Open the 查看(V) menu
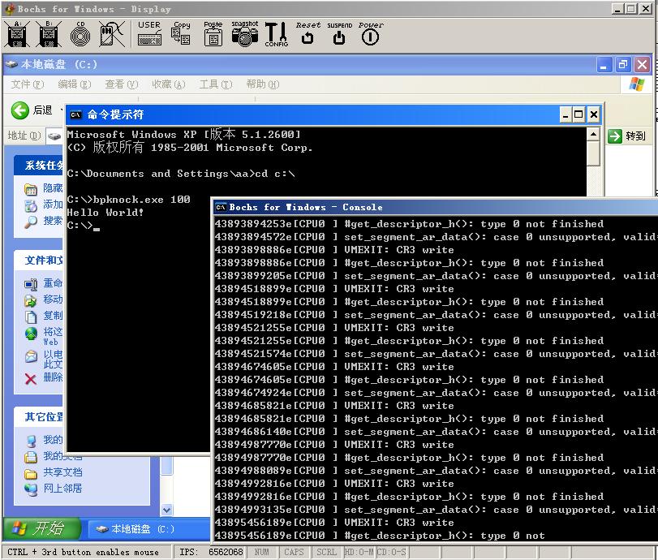658x560 pixels. 121,84
